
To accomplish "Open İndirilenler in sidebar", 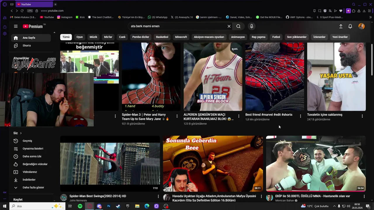I will (x=31, y=180).
